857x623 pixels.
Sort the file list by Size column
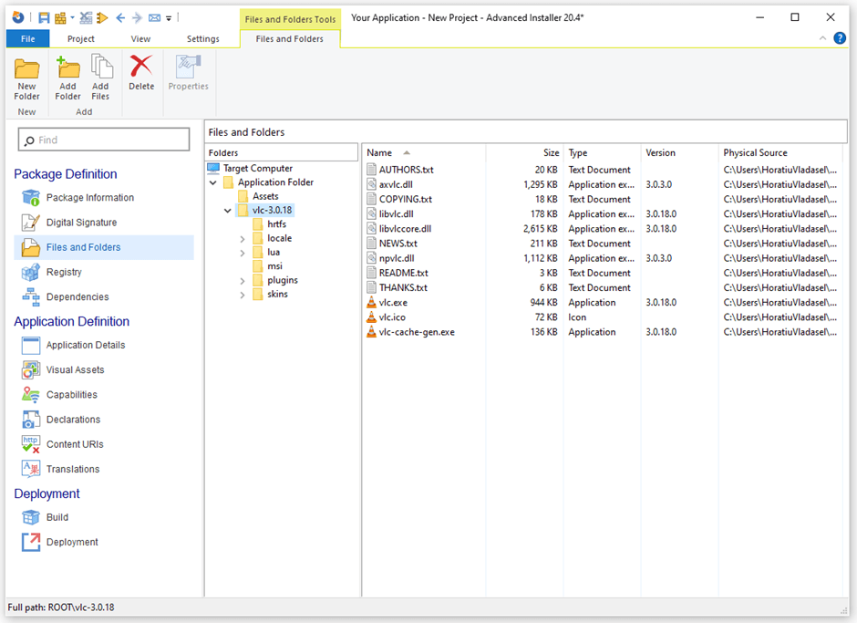pos(524,153)
